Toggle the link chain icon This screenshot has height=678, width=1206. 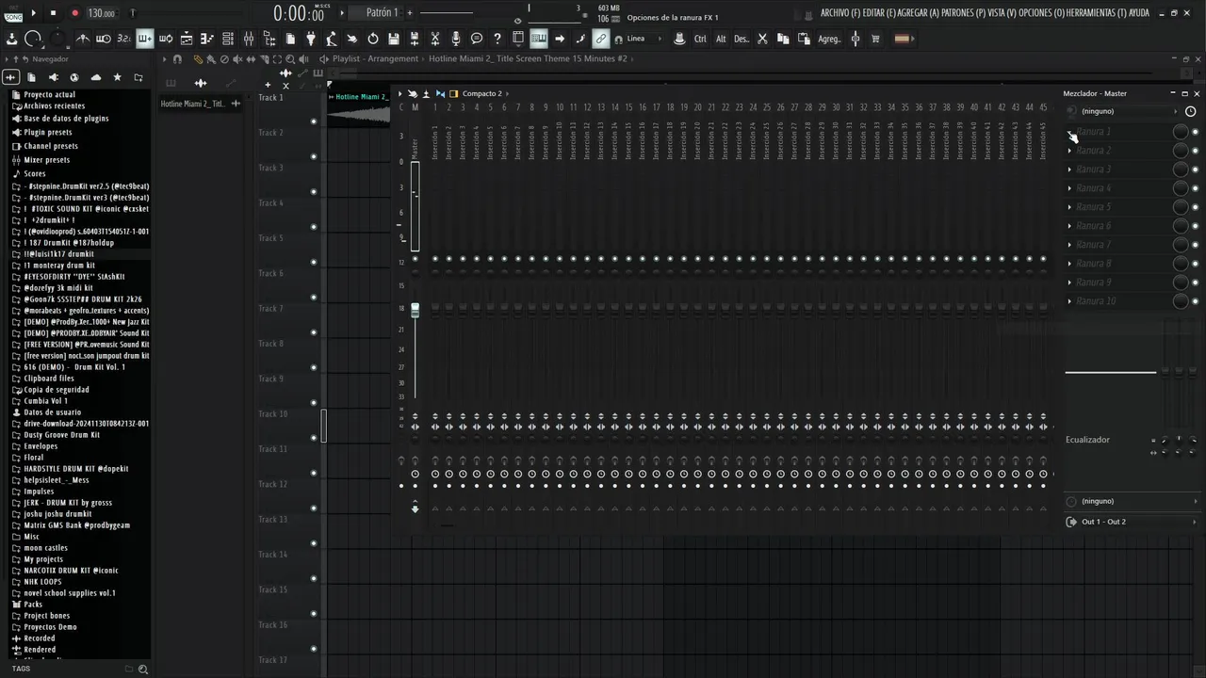pos(600,39)
